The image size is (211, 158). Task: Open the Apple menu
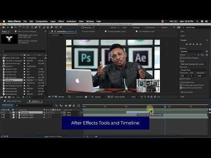click(x=4, y=22)
